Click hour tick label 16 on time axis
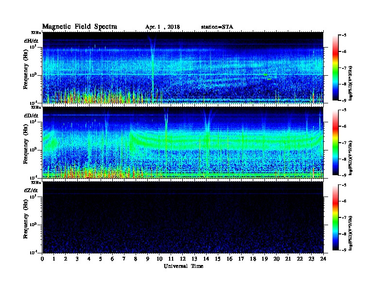 pyautogui.click(x=229, y=259)
